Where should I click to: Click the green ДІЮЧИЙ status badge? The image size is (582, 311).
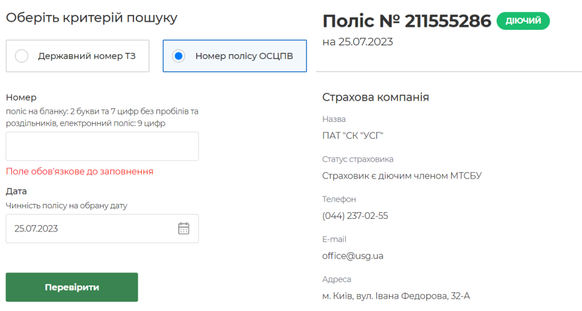[x=523, y=21]
